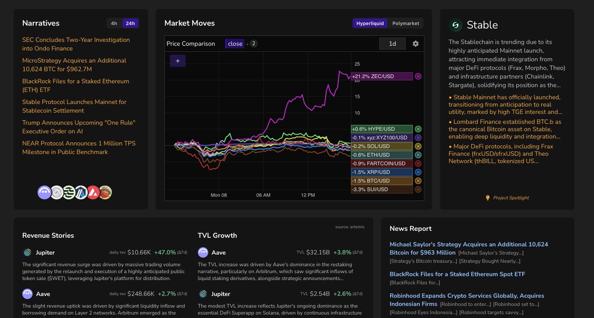Click the red Avalanche token icon in Narratives

(x=93, y=192)
